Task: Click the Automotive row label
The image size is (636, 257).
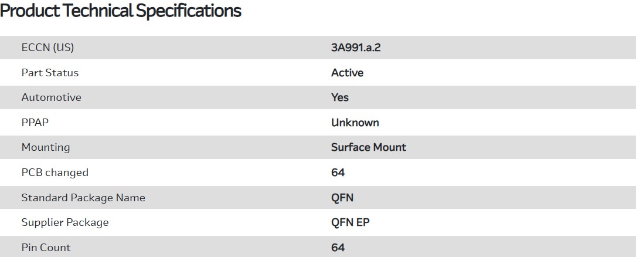Action: [51, 97]
